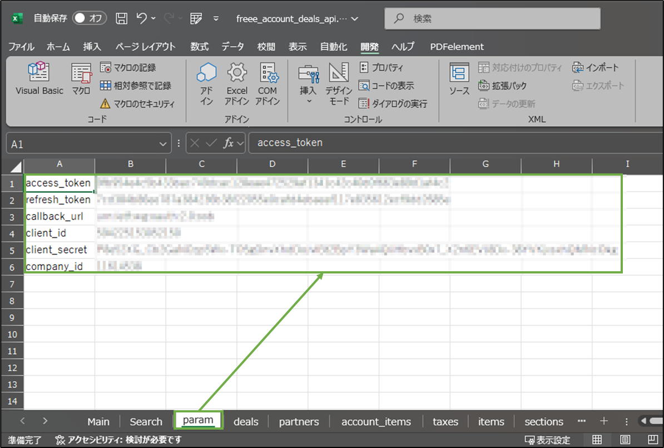Start recording a macro
Screen dimensions: 664x448
click(x=128, y=67)
